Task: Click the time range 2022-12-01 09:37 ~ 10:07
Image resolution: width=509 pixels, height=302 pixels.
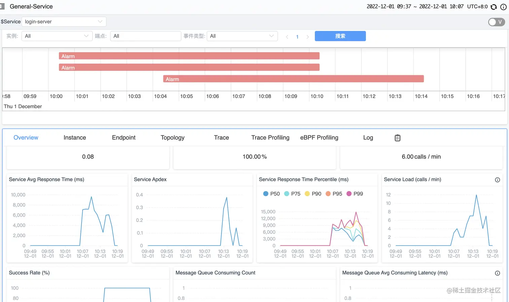Action: [415, 6]
